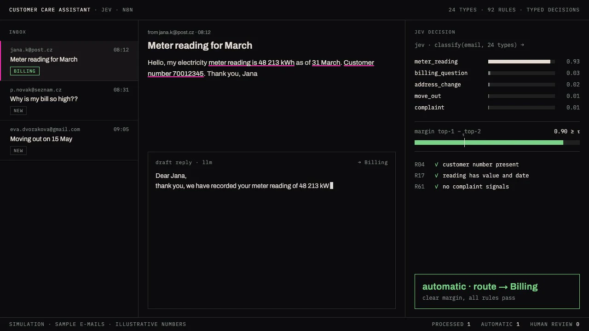The width and height of the screenshot is (589, 331).
Task: Click the 0.93 score for meter_reading
Action: click(573, 62)
